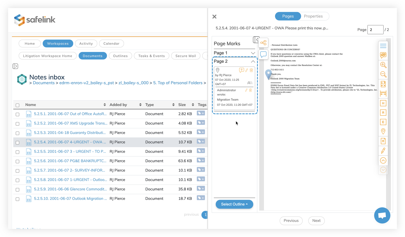Open the live chat bubble button
The width and height of the screenshot is (405, 237).
382,215
